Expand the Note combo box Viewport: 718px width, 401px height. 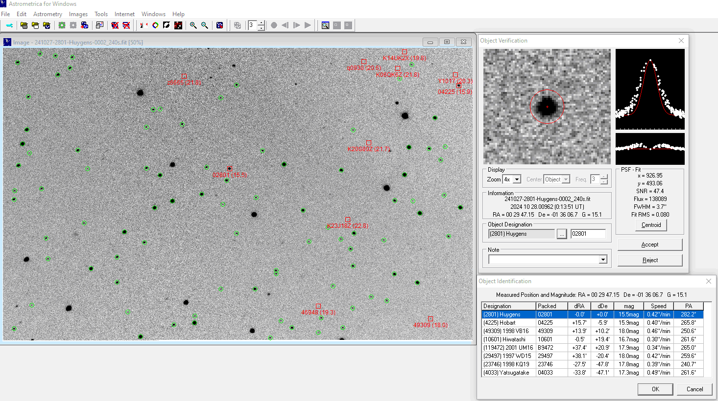(x=603, y=260)
